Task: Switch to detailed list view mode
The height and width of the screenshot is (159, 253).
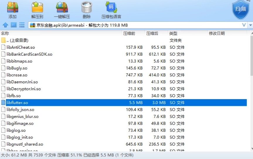Action: (x=22, y=25)
